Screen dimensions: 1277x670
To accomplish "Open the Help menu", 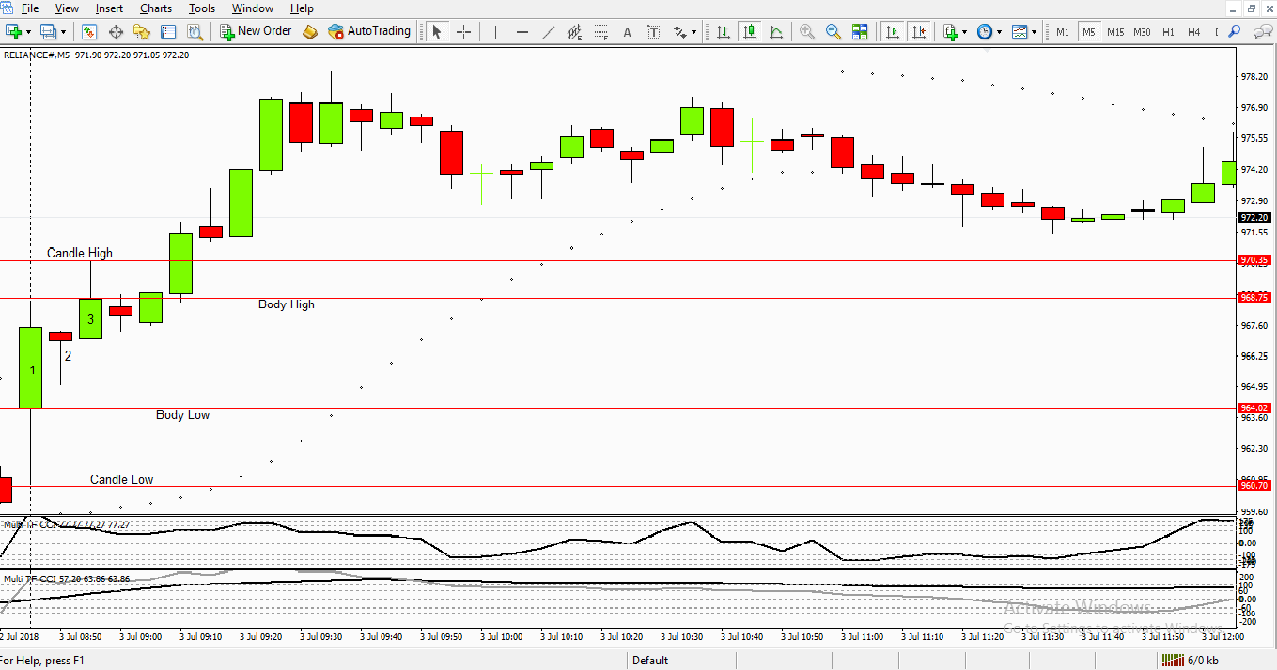I will click(x=302, y=8).
